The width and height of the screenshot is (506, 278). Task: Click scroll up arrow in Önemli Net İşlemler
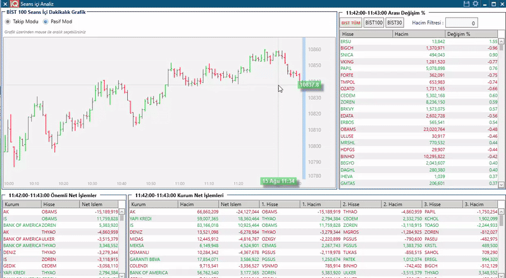[x=122, y=212]
